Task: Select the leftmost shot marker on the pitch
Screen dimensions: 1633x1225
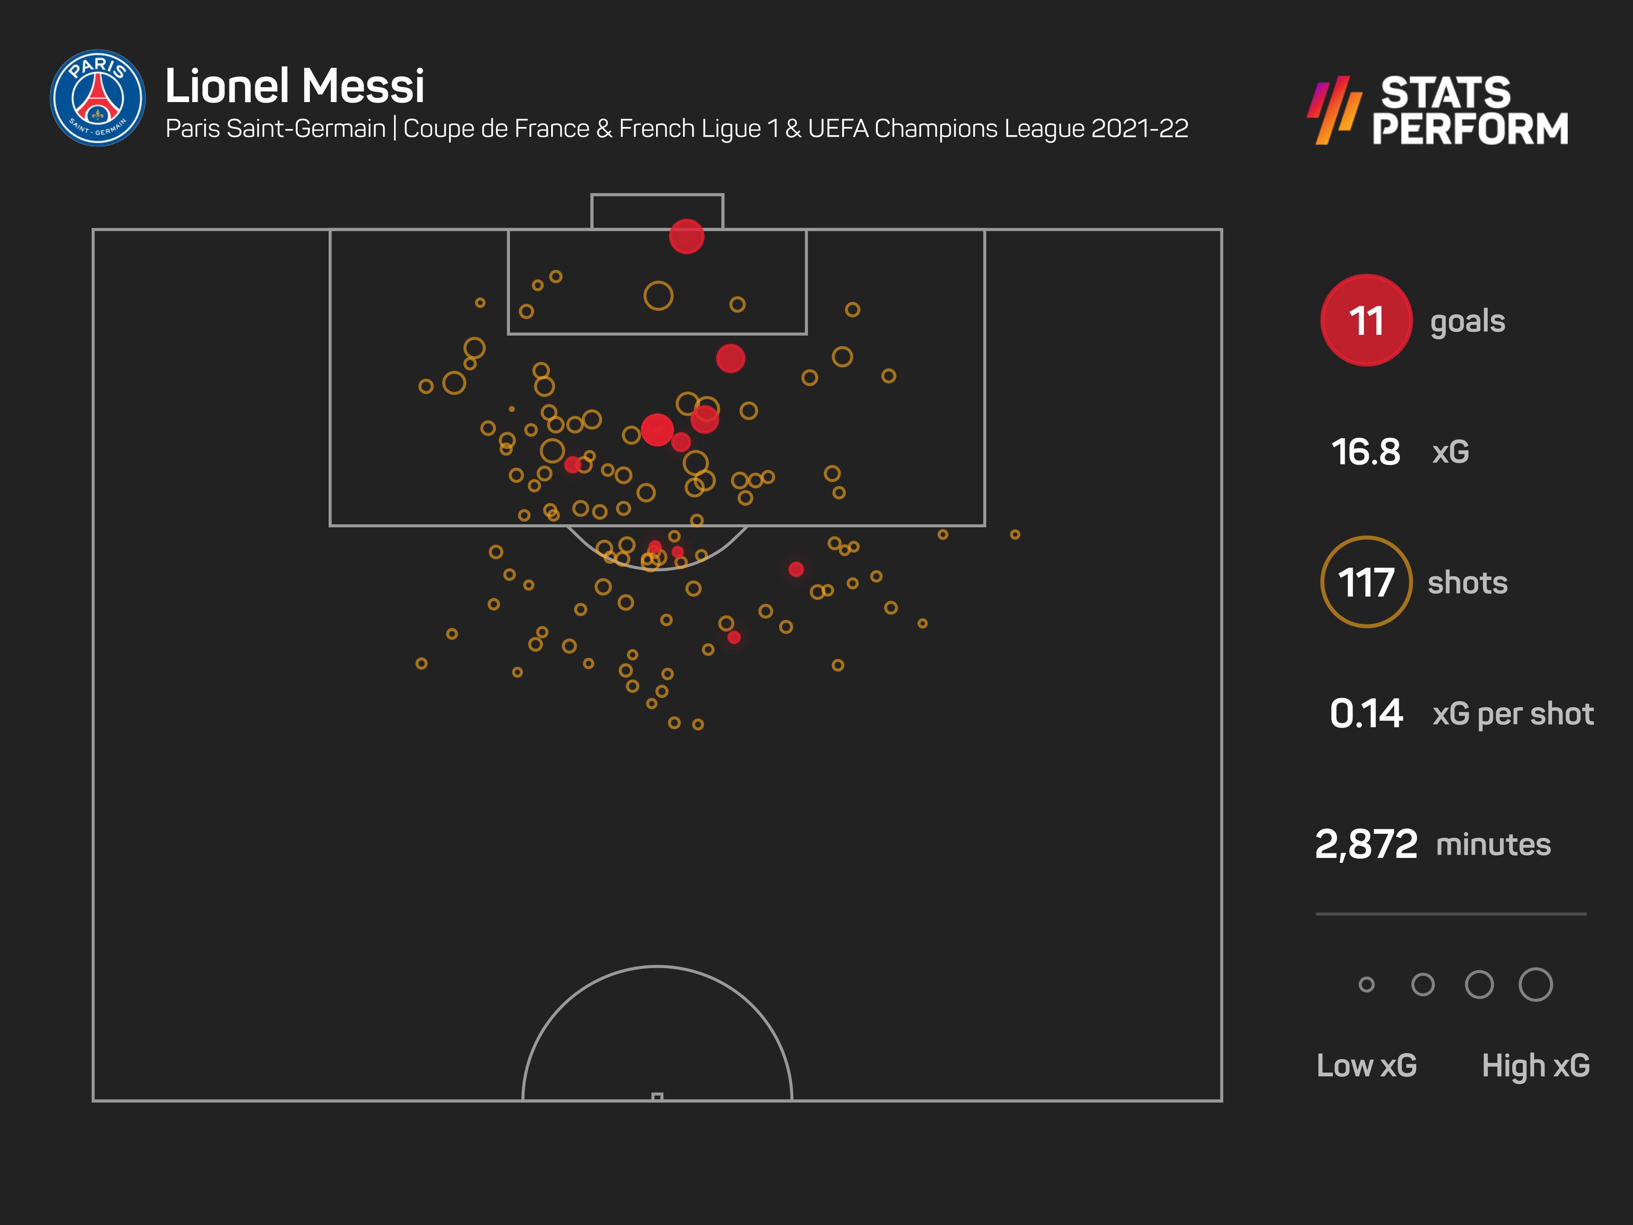Action: [x=422, y=664]
